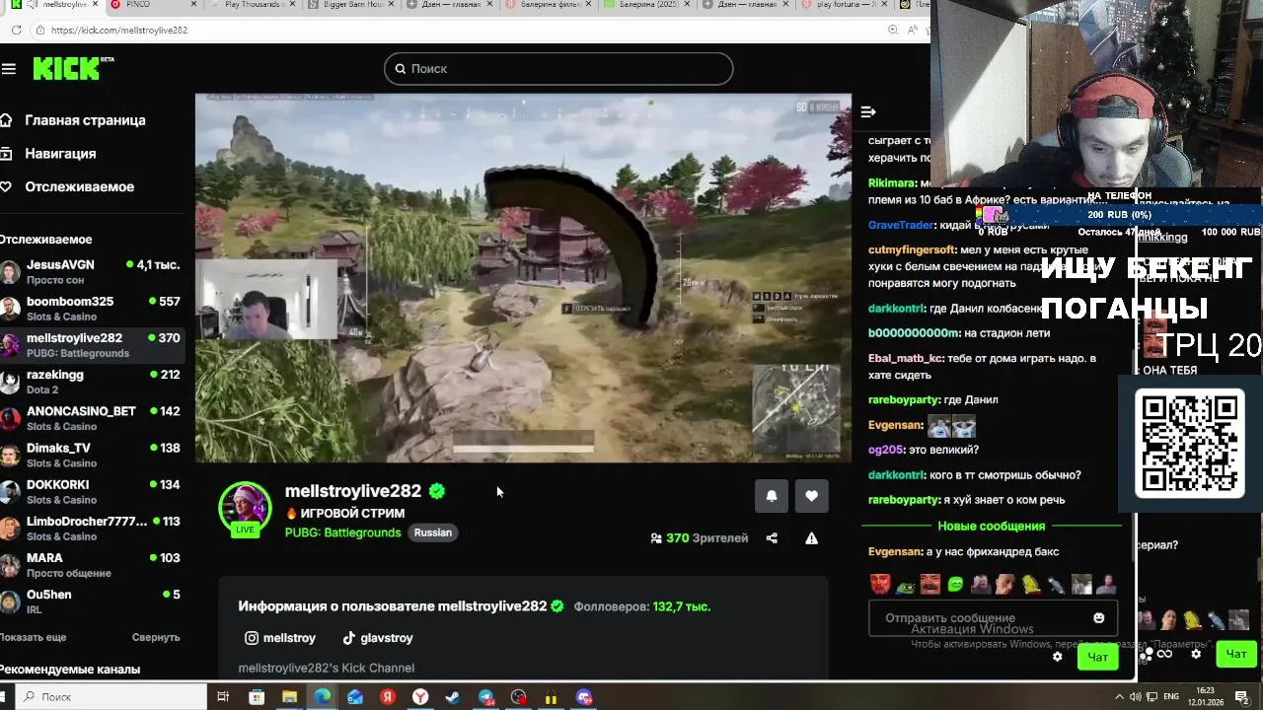Open LimboDrocher7777 followed channel

[91, 528]
